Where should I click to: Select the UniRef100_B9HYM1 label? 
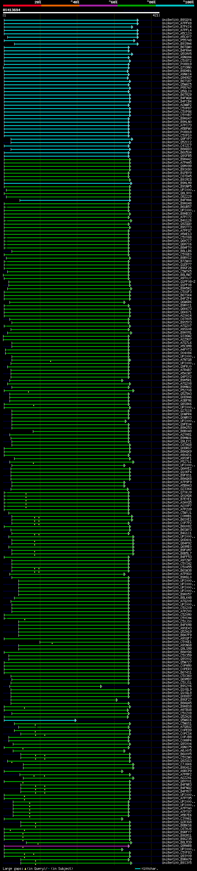[x=177, y=333]
